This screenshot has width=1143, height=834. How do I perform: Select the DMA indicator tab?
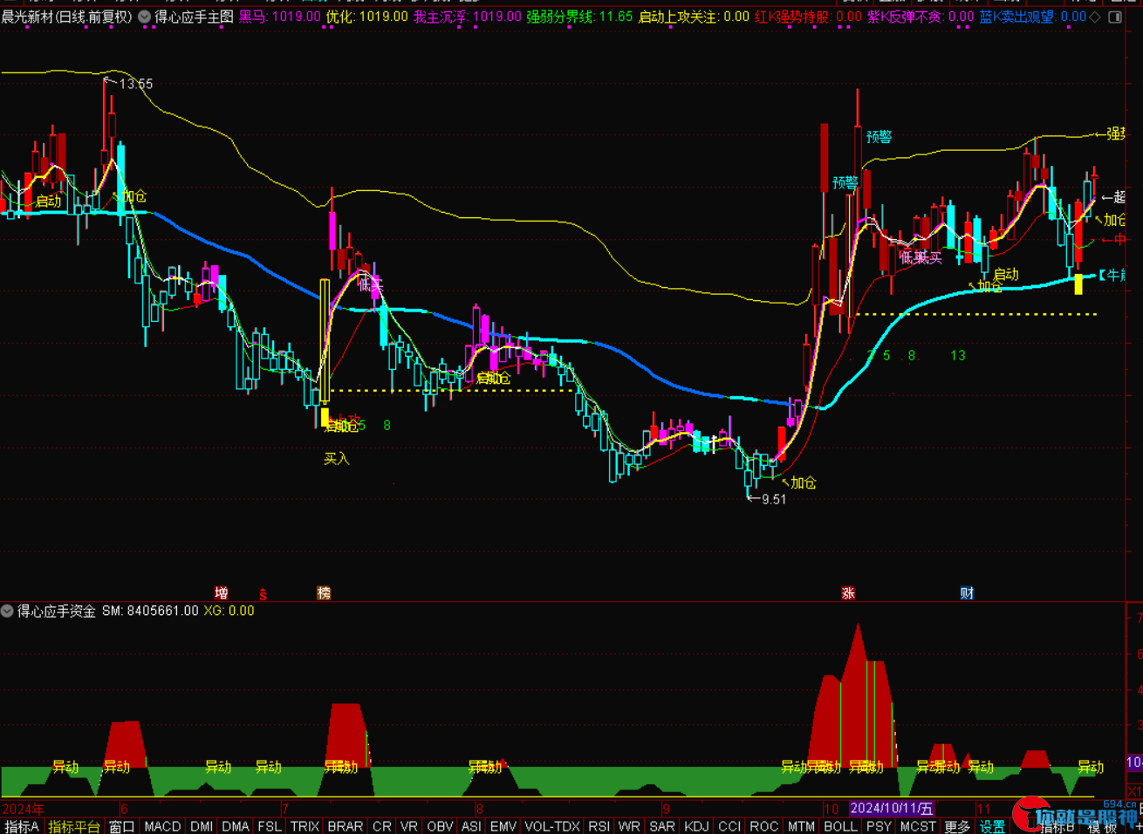point(236,826)
